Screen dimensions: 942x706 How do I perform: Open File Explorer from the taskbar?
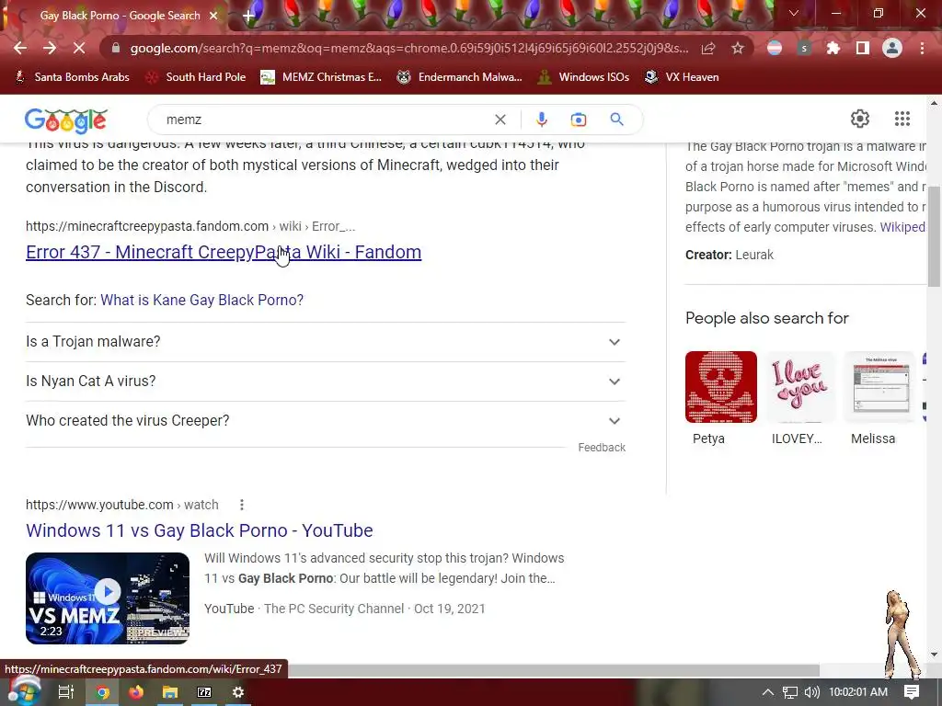click(x=170, y=692)
